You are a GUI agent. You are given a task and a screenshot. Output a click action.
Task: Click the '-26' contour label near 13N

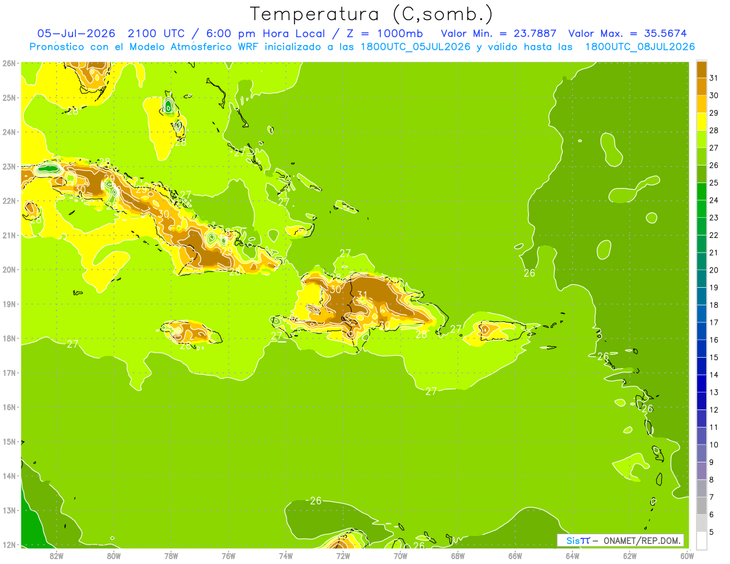(x=314, y=501)
